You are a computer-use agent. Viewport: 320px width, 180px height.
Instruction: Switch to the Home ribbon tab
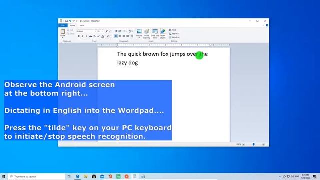coord(72,25)
